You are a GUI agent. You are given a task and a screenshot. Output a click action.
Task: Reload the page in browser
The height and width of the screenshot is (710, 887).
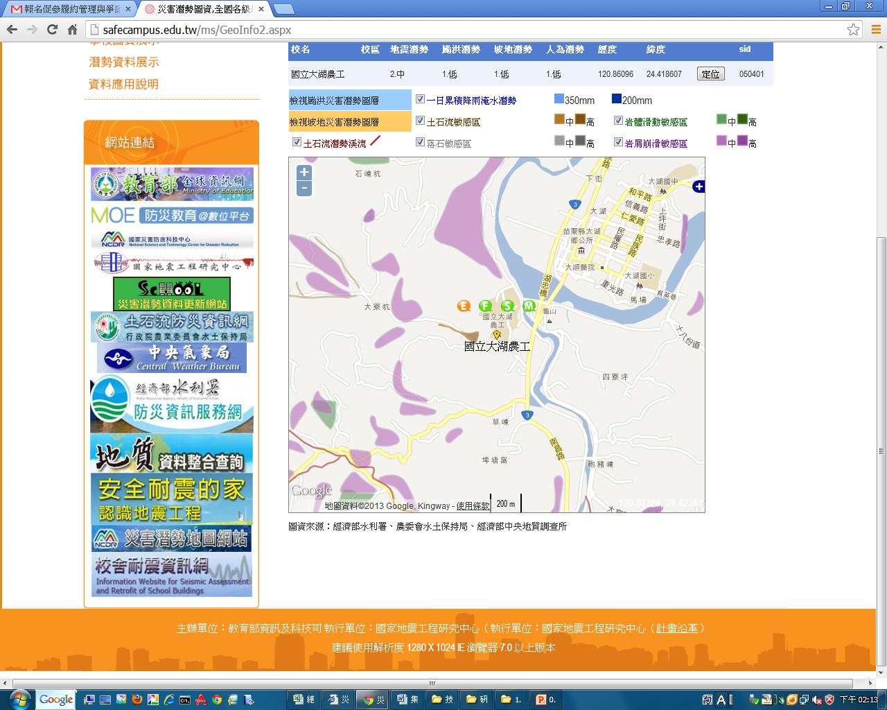[52, 30]
